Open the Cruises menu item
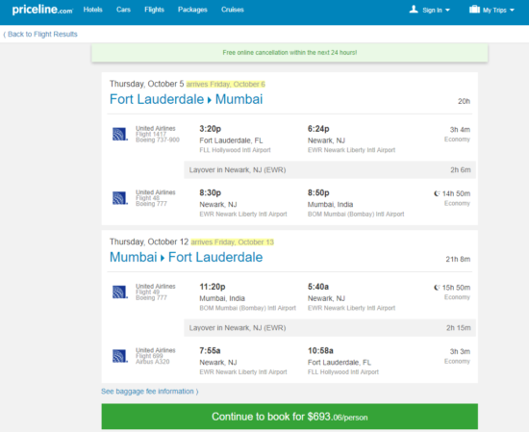Image resolution: width=529 pixels, height=432 pixels. (233, 10)
